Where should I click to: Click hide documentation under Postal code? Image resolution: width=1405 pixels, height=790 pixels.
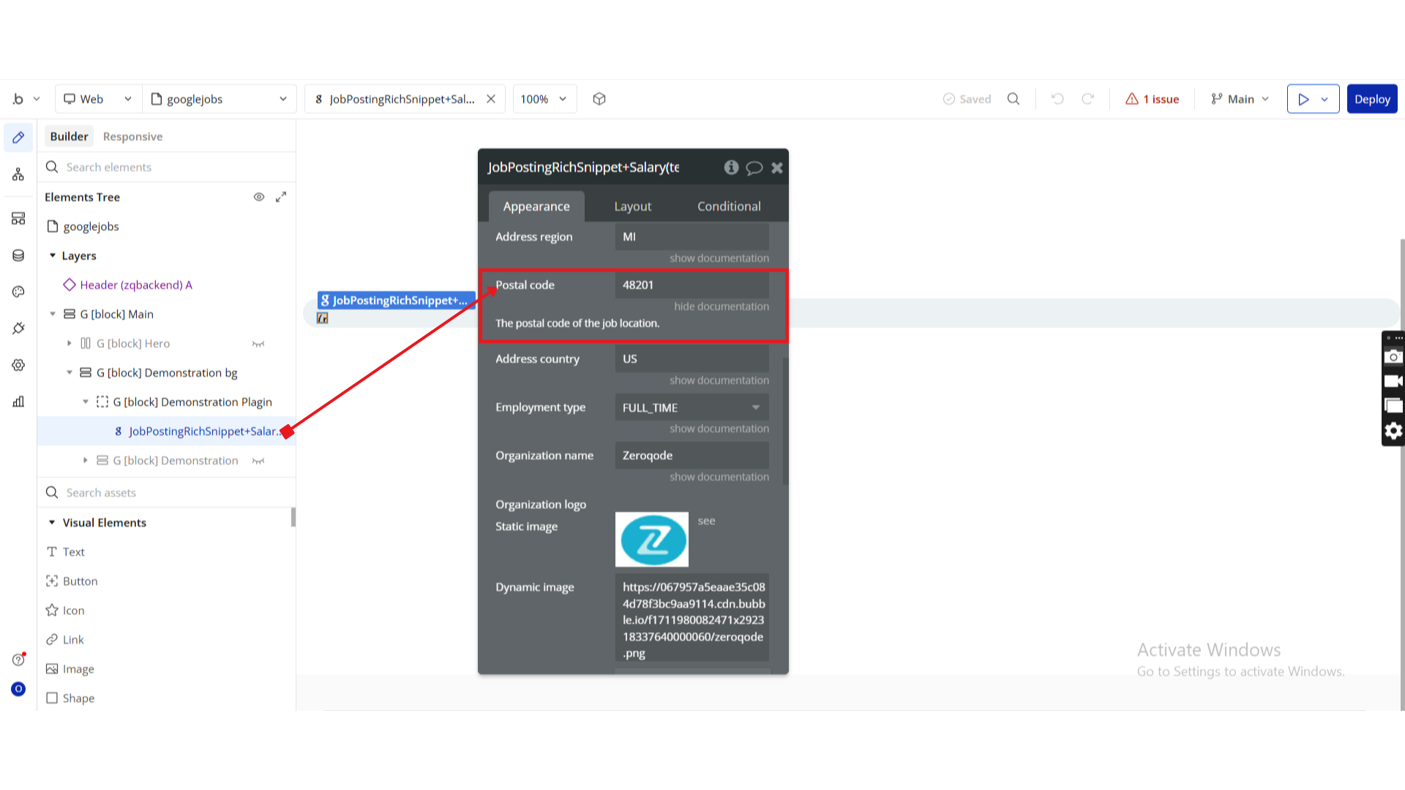click(721, 306)
